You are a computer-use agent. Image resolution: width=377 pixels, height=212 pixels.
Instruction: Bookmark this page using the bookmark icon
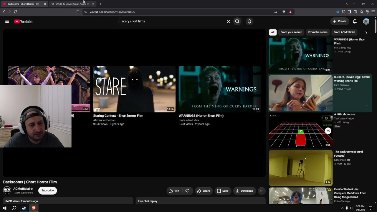coord(78,12)
